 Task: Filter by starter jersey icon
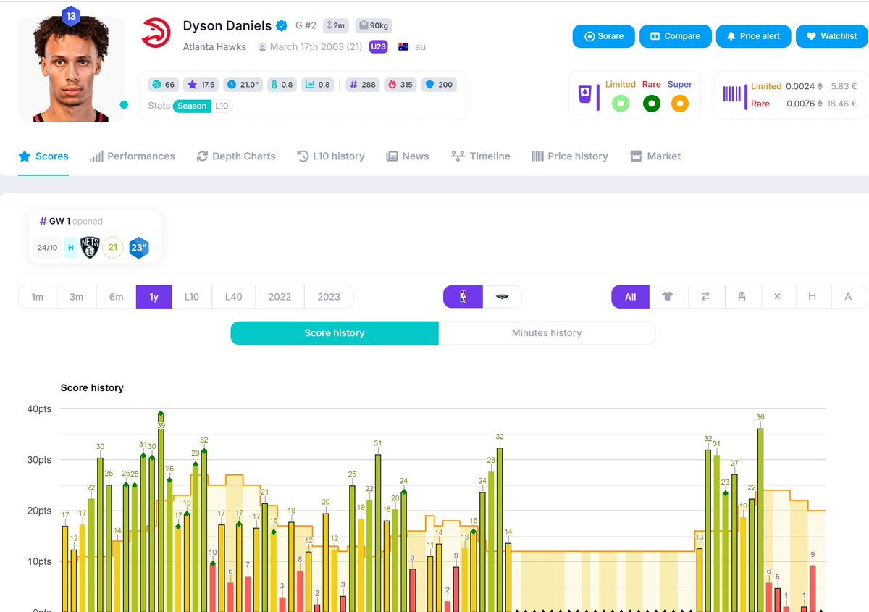tap(668, 297)
